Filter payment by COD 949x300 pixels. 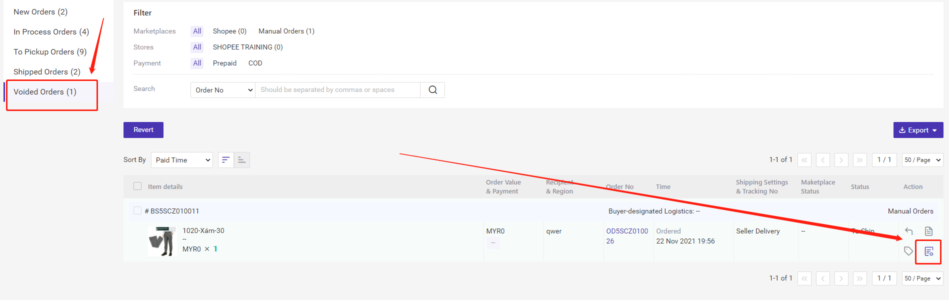tap(255, 63)
